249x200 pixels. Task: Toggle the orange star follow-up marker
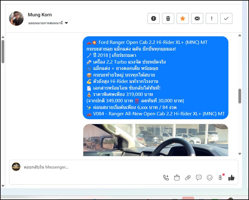[183, 18]
